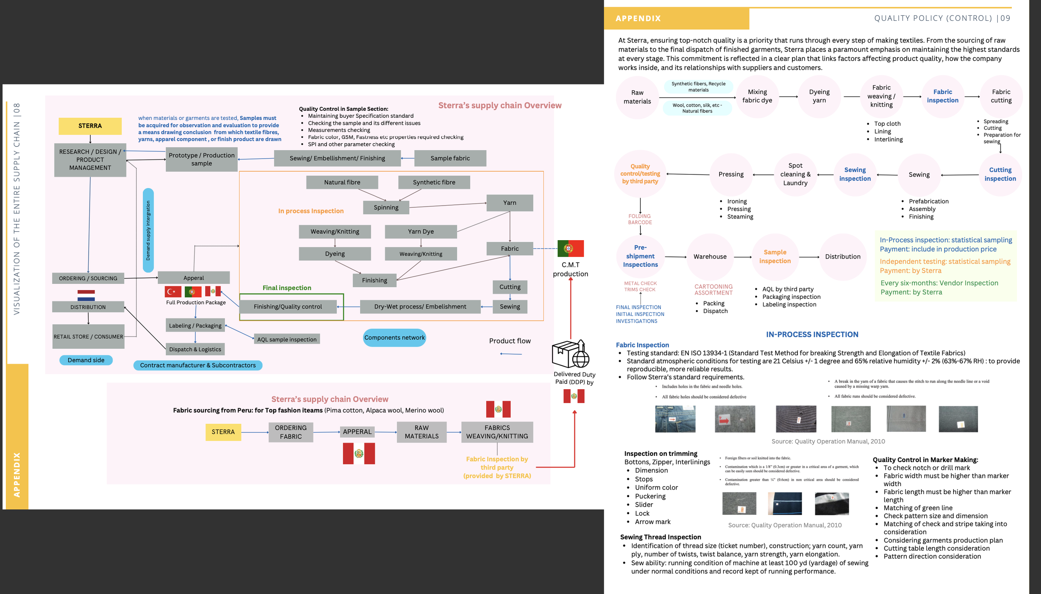Image resolution: width=1041 pixels, height=594 pixels.
Task: Click the Sample fabric box
Action: pyautogui.click(x=450, y=158)
